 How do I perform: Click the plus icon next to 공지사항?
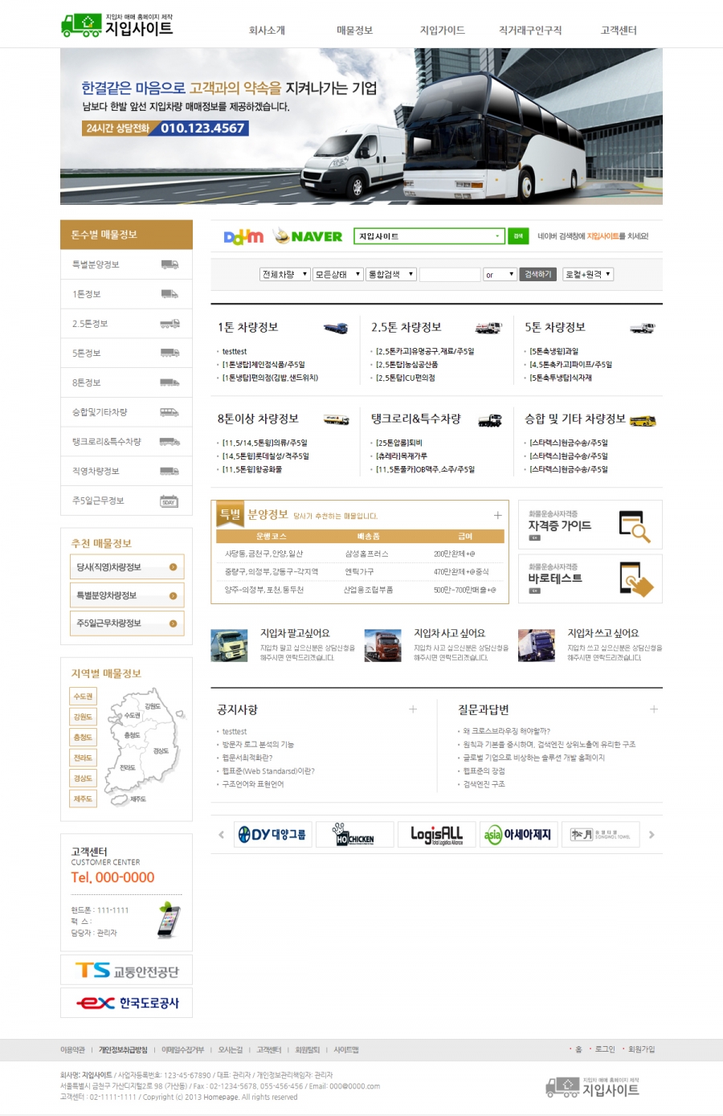pos(413,709)
